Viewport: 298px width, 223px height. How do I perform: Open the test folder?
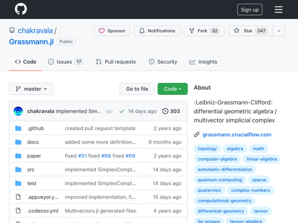click(x=32, y=184)
